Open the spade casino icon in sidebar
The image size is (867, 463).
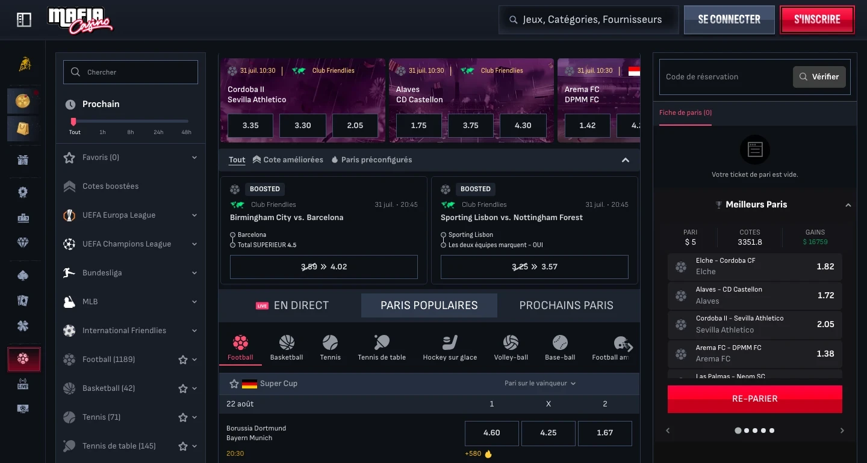pyautogui.click(x=23, y=275)
